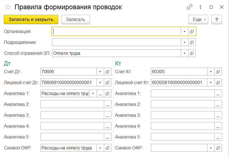Click Записать и закрыть button
Screen dimensions: 229x162
tap(31, 19)
